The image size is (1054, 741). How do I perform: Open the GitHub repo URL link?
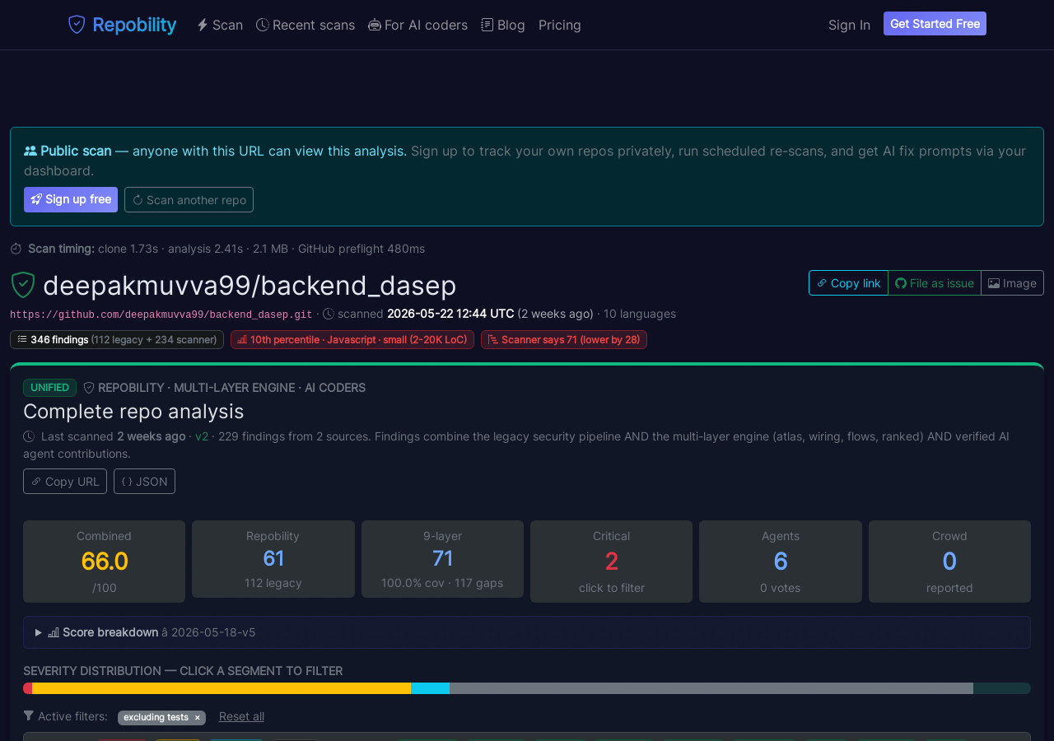click(161, 315)
